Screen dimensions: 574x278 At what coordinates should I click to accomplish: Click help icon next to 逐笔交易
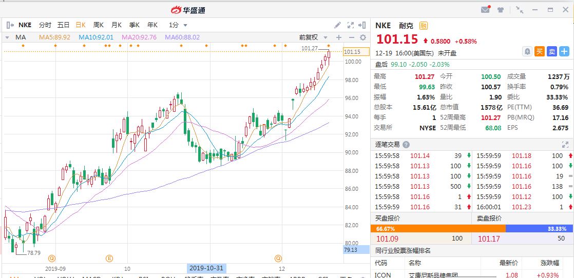pos(406,145)
